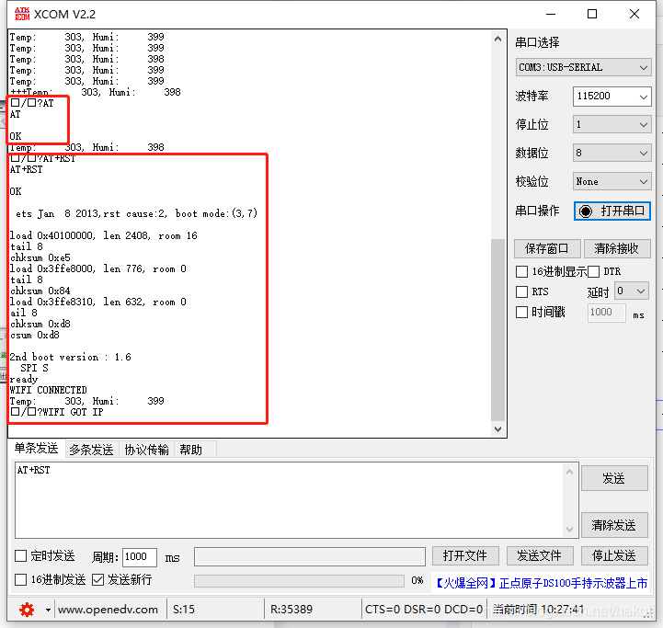This screenshot has width=663, height=628.
Task: Switch to the 协议传输 tab
Action: click(x=146, y=450)
